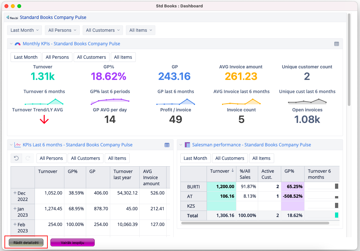Image resolution: width=360 pixels, height=251 pixels.
Task: Collapse the Monthly KPIs panel chevron
Action: click(x=11, y=44)
